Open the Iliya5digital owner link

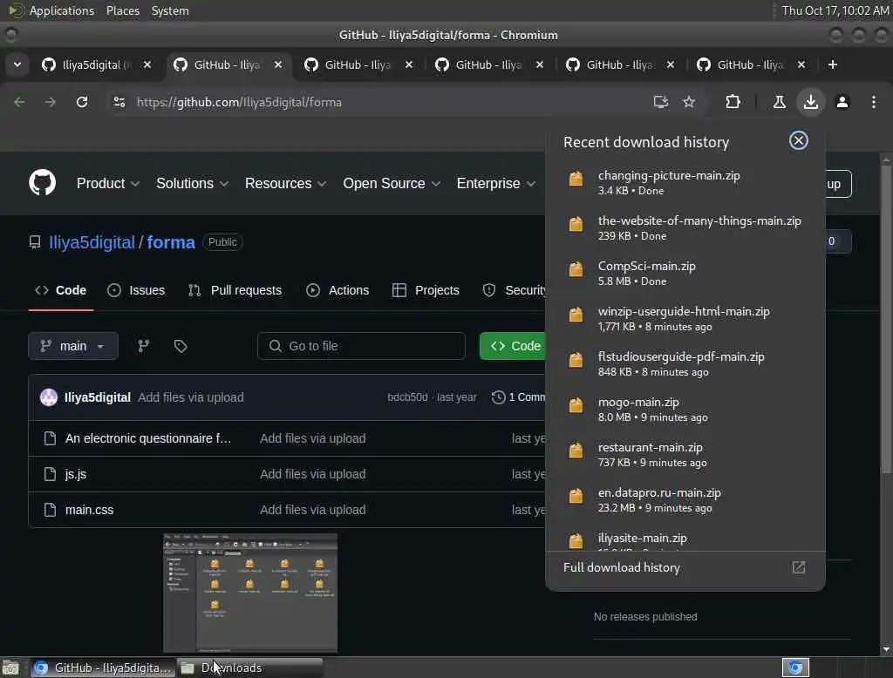click(92, 242)
